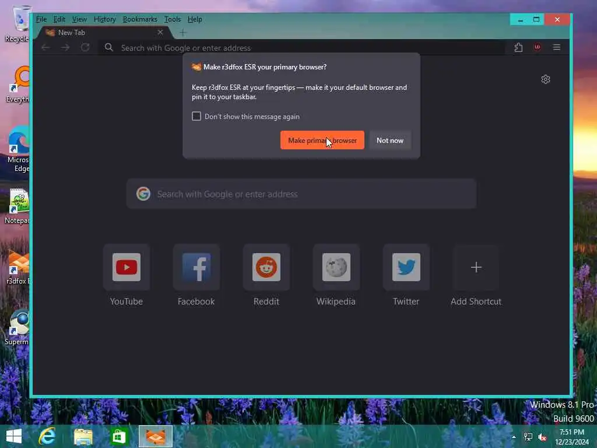The image size is (597, 448).
Task: Click the network tray icon
Action: pyautogui.click(x=528, y=437)
